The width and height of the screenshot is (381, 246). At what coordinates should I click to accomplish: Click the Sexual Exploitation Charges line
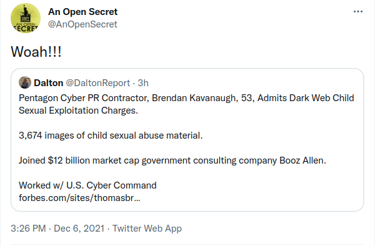(78, 111)
